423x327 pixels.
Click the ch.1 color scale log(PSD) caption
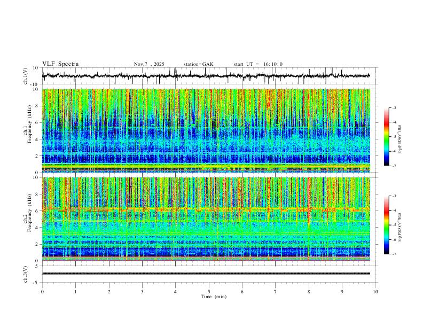pyautogui.click(x=400, y=139)
